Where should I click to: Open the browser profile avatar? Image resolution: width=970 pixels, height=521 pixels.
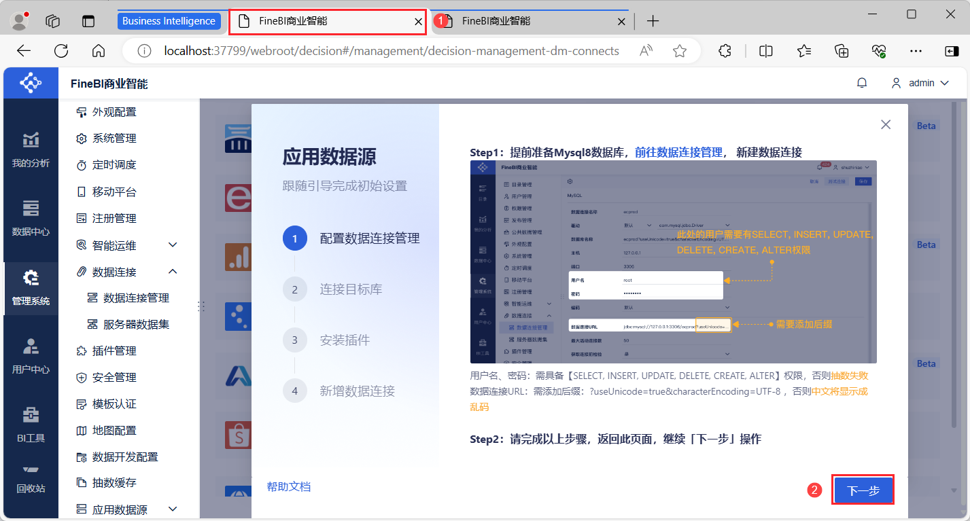[20, 21]
